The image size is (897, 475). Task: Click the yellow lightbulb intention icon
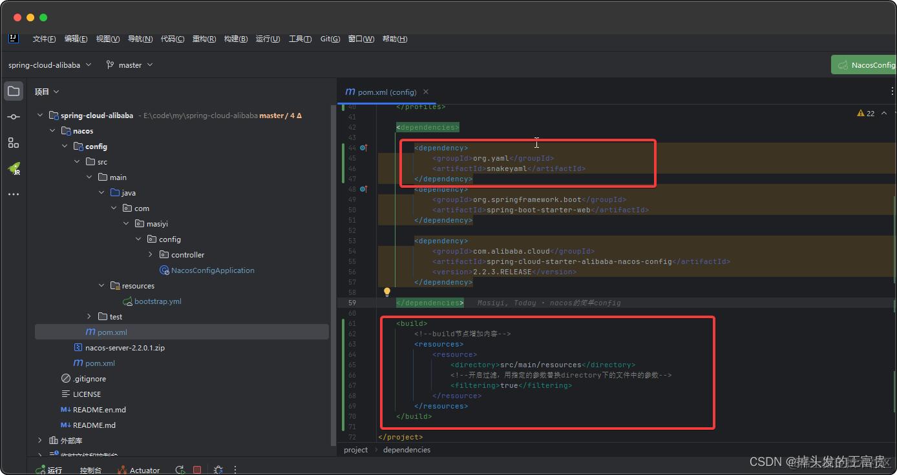[387, 292]
